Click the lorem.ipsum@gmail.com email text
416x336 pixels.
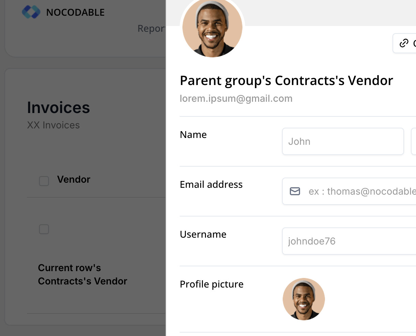click(x=236, y=99)
